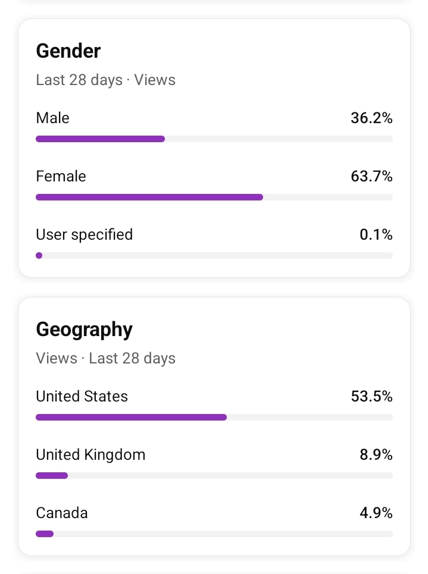Tap the Canada progress bar
Image resolution: width=428 pixels, height=574 pixels.
point(214,534)
